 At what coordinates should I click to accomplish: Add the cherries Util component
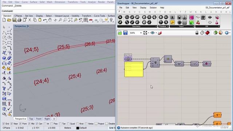click(198, 23)
